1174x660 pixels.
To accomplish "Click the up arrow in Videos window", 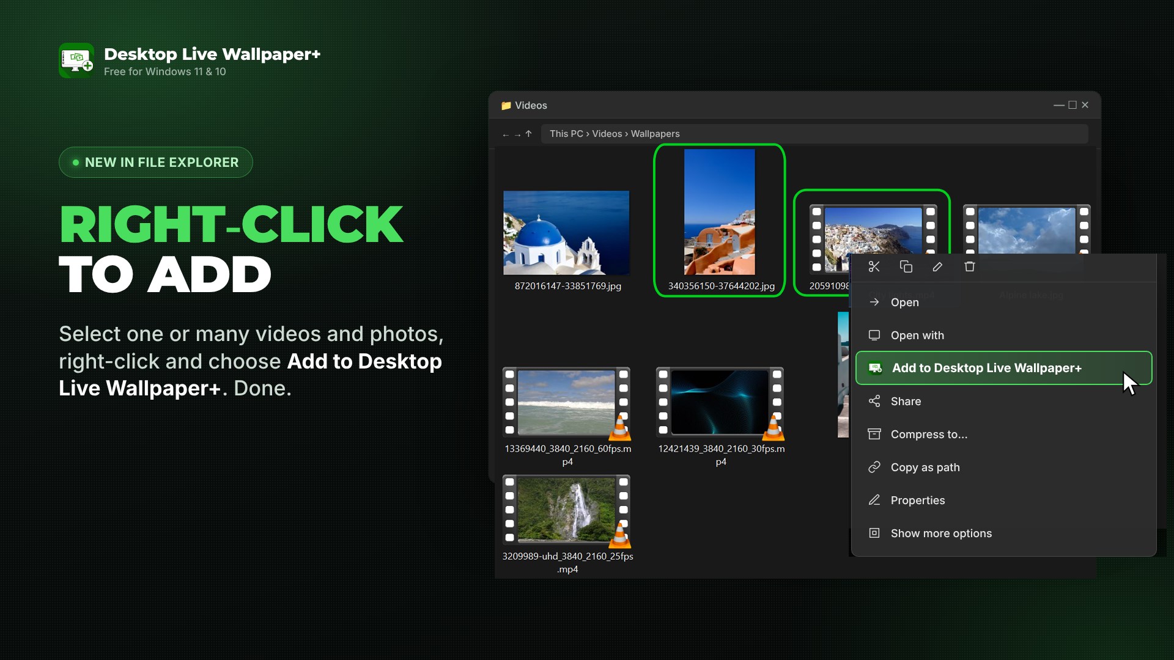I will point(528,134).
